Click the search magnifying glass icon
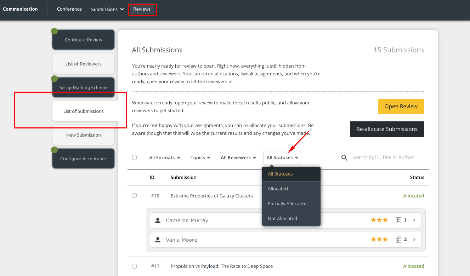 [344, 157]
